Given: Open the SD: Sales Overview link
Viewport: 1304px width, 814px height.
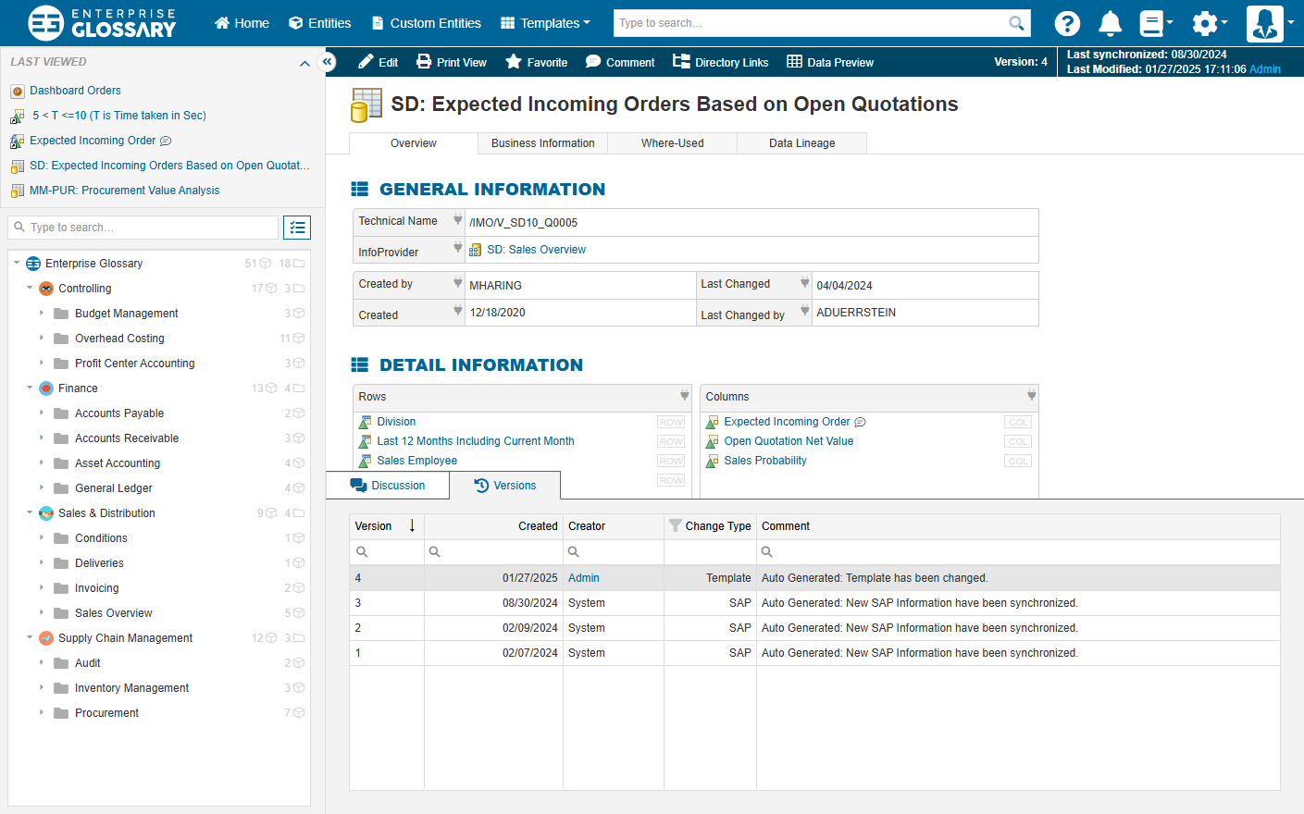Looking at the screenshot, I should 536,250.
